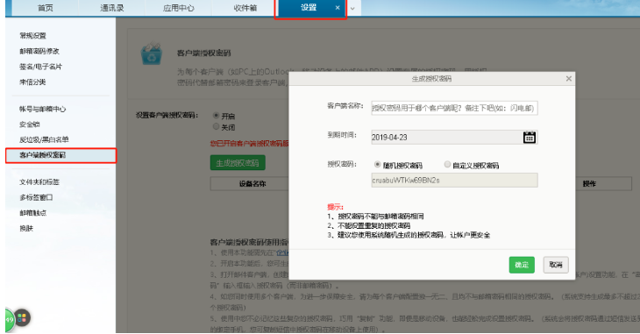Select the 关闭 radio button

click(x=217, y=127)
